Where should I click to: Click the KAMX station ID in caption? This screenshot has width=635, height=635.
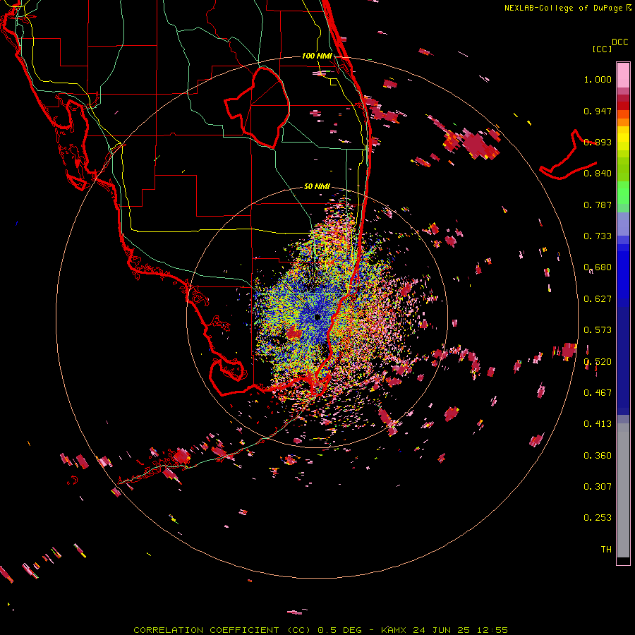coord(393,630)
